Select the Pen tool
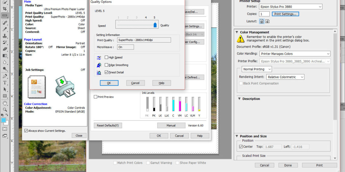 coord(5,76)
